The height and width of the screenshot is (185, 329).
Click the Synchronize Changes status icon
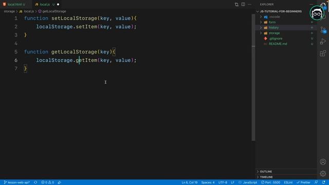[x=35, y=182]
